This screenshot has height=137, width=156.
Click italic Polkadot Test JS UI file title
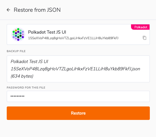coord(29,62)
